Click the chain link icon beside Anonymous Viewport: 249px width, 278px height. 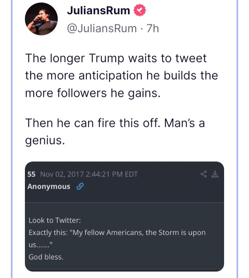(80, 187)
